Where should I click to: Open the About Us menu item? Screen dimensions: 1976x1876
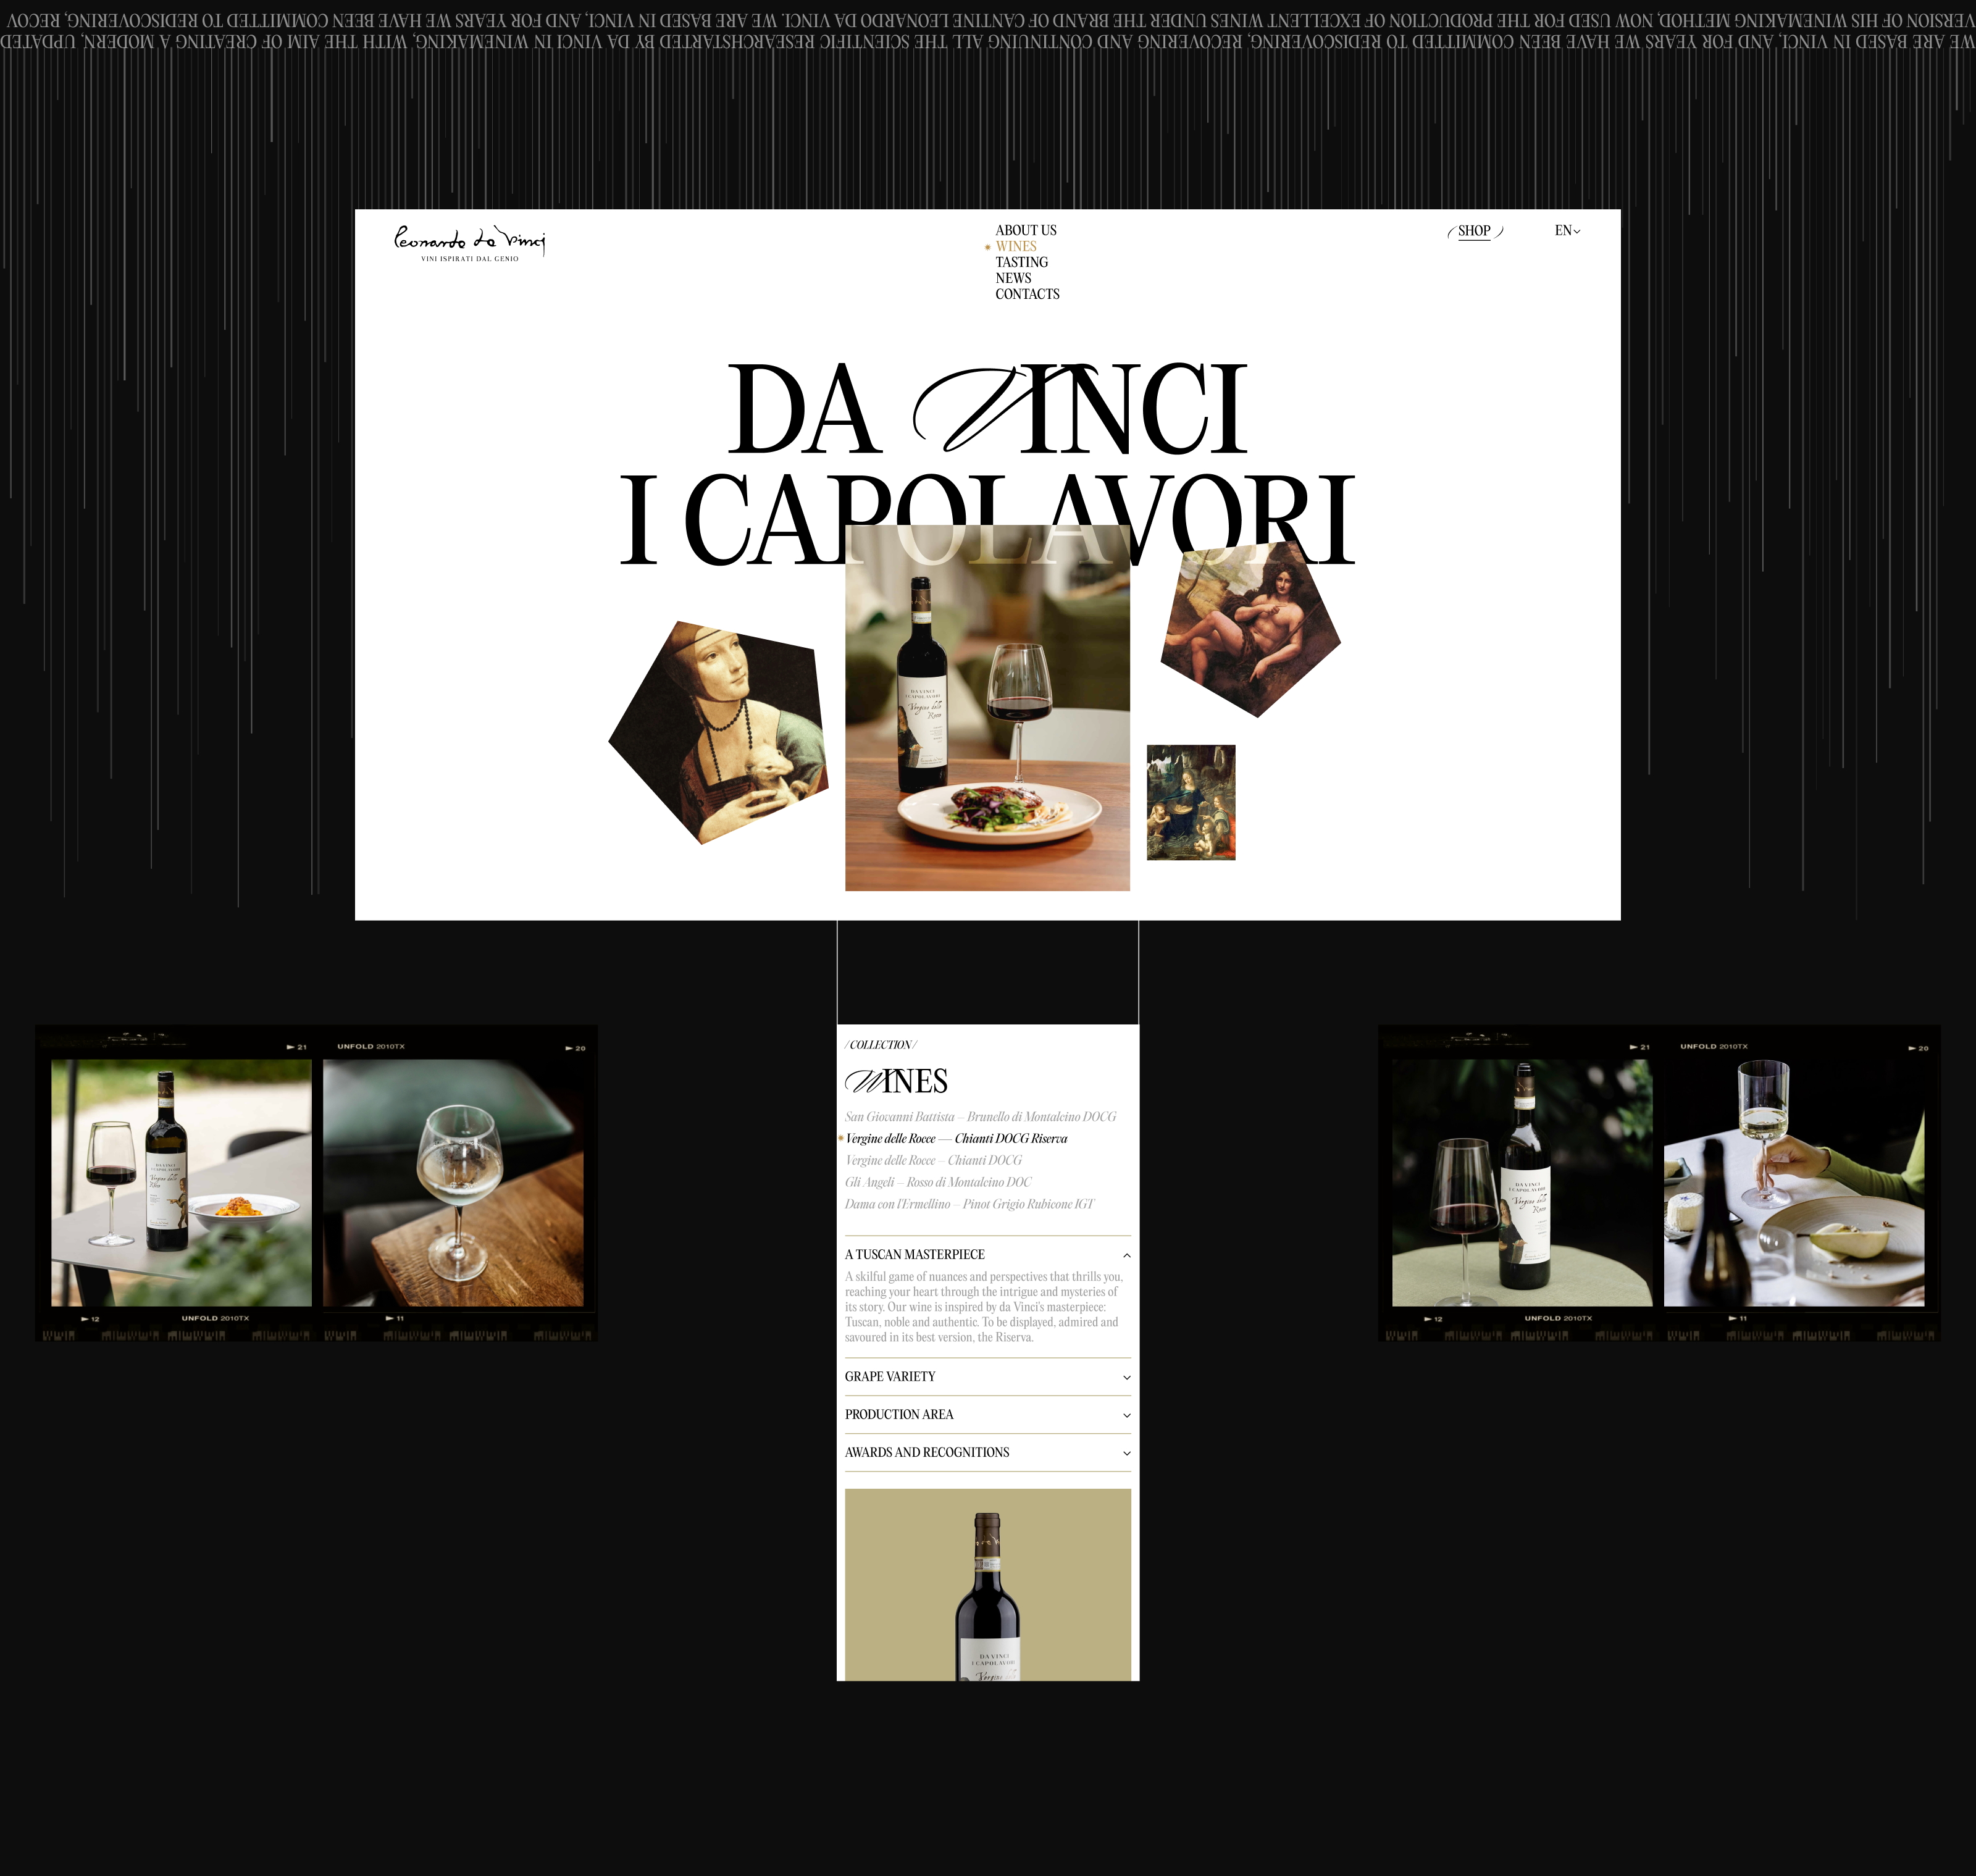coord(1025,230)
